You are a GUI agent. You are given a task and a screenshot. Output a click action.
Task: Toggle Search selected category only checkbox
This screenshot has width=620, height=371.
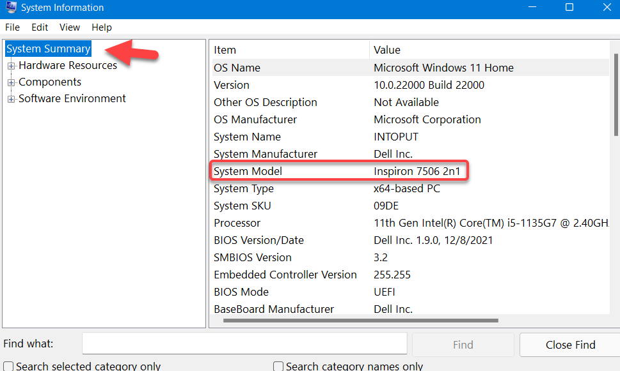coord(8,367)
